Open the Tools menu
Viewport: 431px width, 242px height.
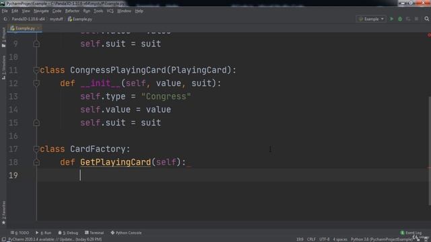click(98, 11)
